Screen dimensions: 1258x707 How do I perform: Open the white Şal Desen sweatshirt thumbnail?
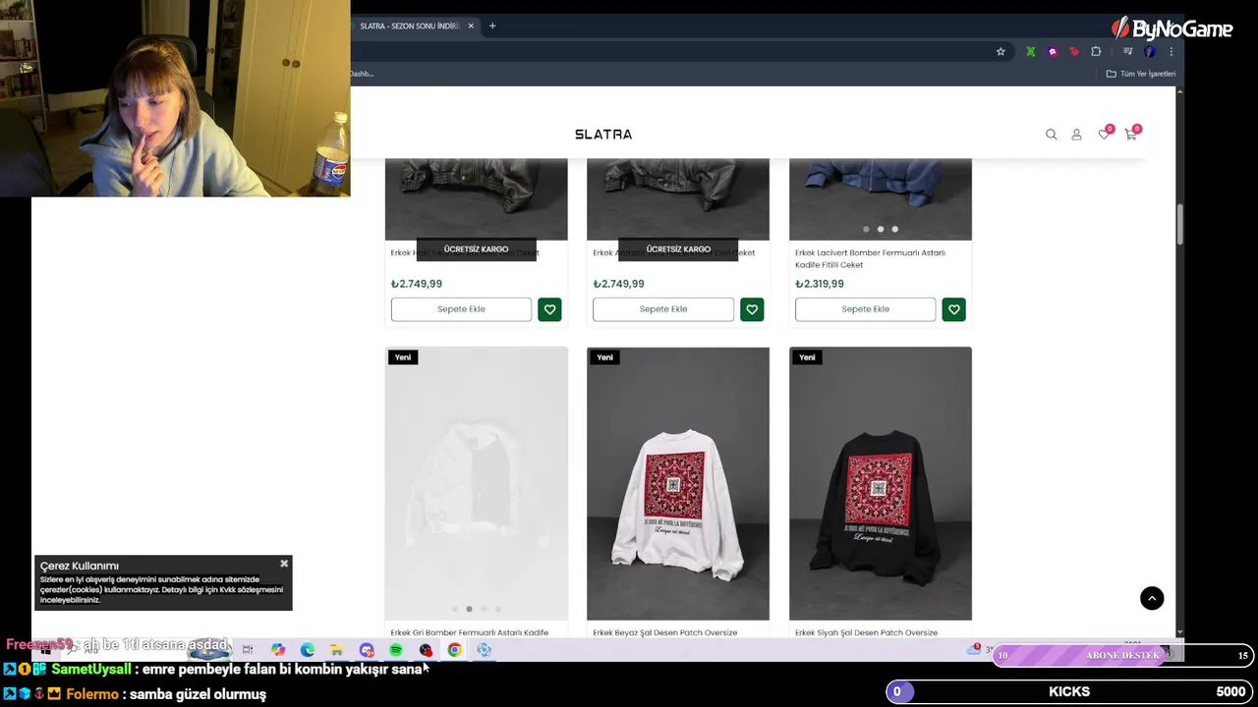tap(678, 483)
